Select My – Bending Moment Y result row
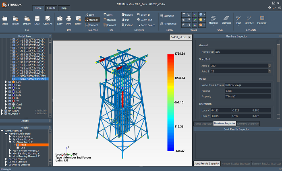The image size is (282, 171). tap(26, 154)
